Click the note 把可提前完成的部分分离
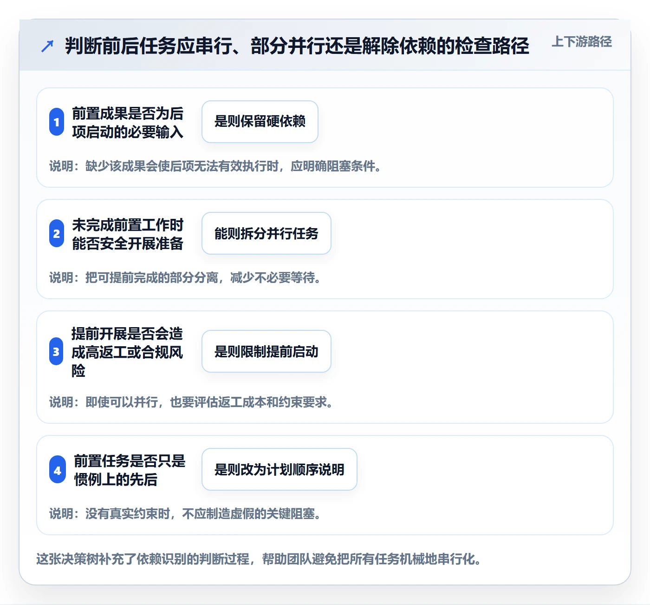Image resolution: width=650 pixels, height=605 pixels. click(185, 277)
